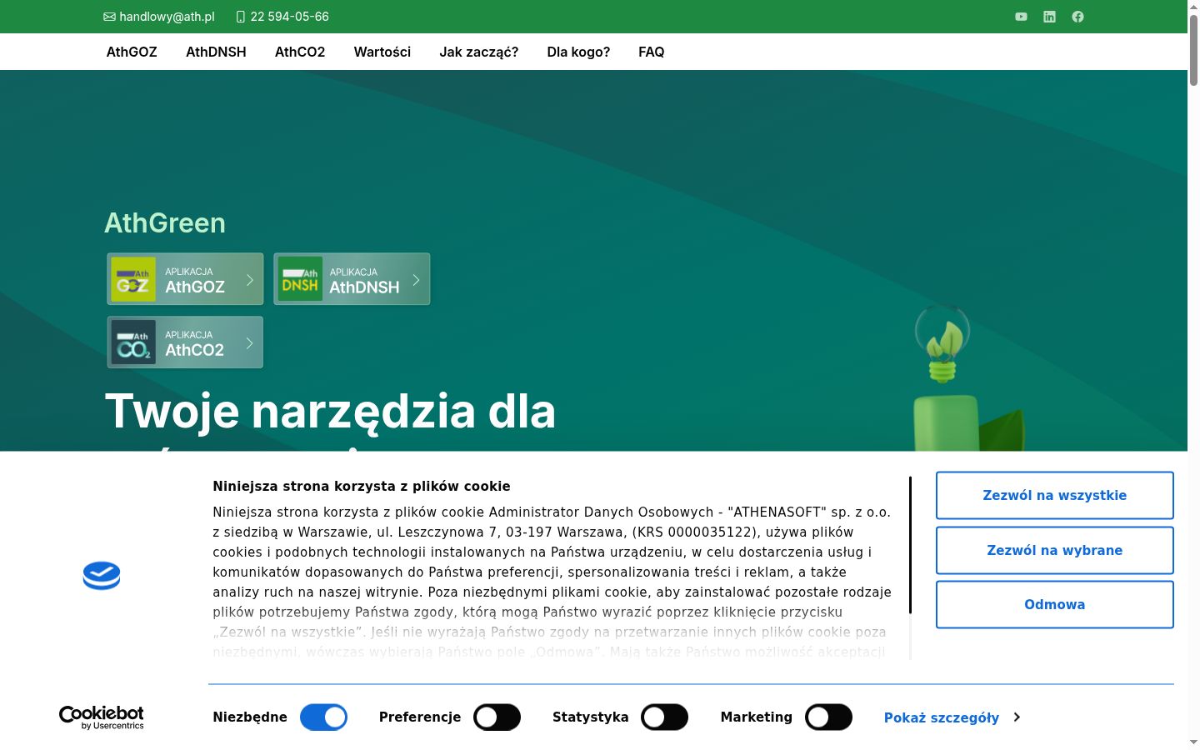Image resolution: width=1200 pixels, height=750 pixels.
Task: Click the green lightbulb illustration
Action: pos(942,344)
